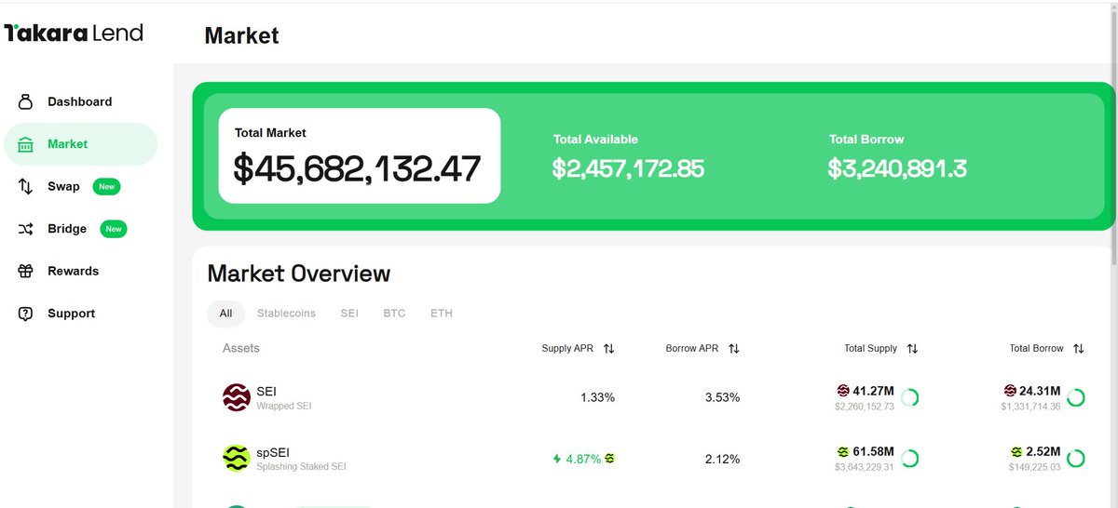Click the reward token icon beside 4.87%
Image resolution: width=1118 pixels, height=508 pixels.
pos(609,459)
